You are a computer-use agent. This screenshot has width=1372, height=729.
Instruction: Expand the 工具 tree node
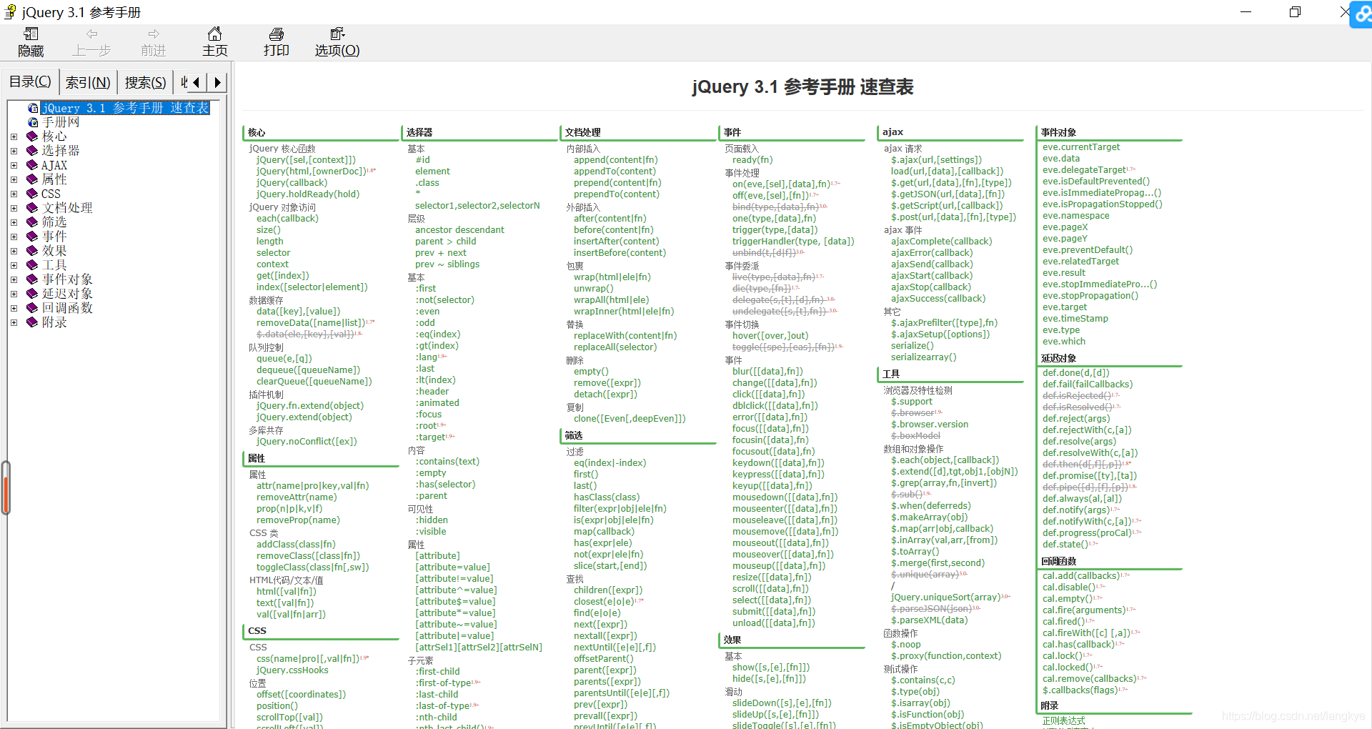tap(14, 265)
